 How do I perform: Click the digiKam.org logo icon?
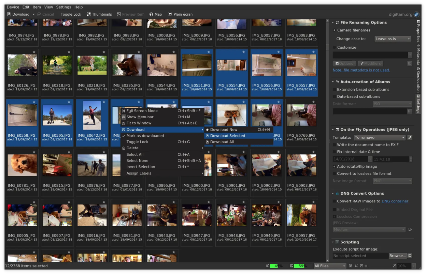point(416,14)
